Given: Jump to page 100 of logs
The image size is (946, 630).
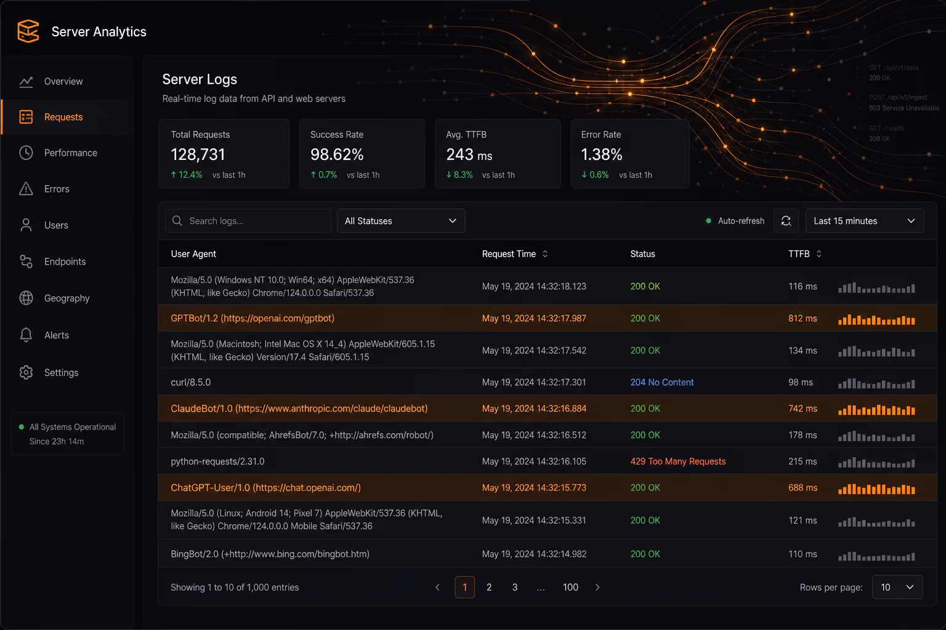Looking at the screenshot, I should [x=570, y=588].
